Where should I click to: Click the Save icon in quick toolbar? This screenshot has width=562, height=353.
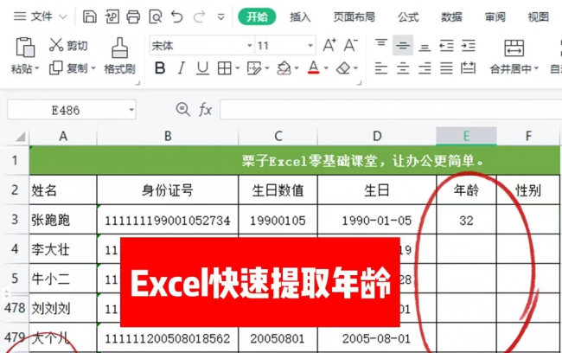click(90, 16)
